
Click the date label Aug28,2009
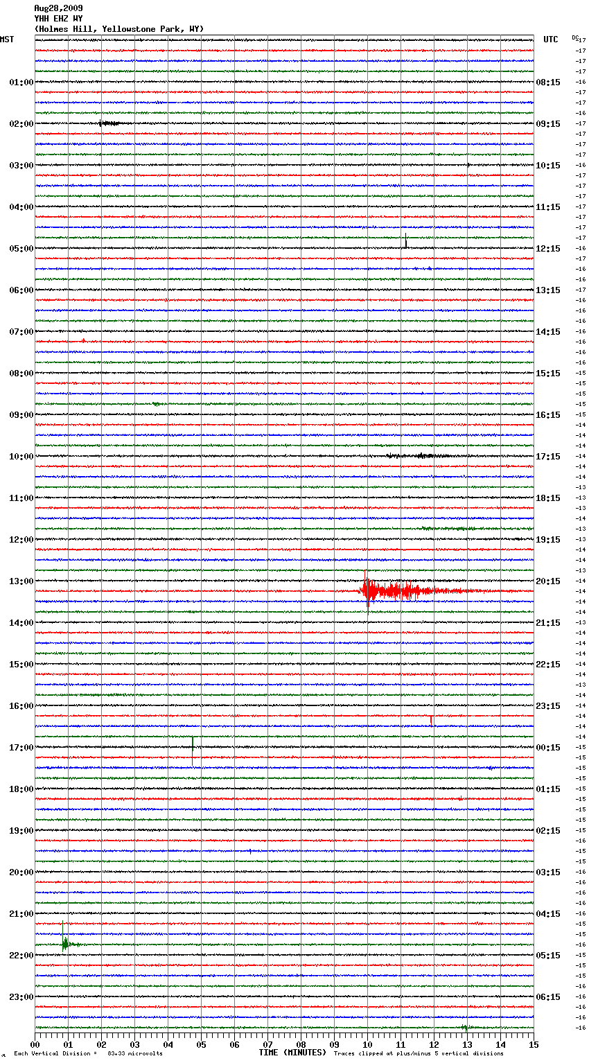click(58, 8)
